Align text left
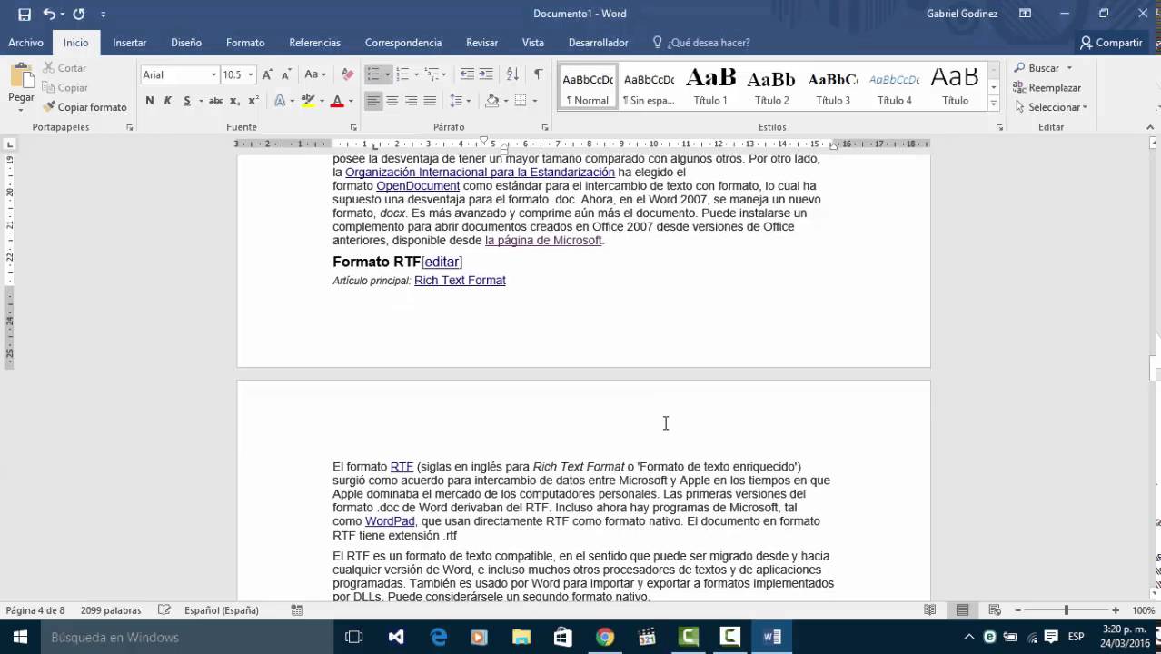Screen dimensions: 1161x654 [373, 101]
